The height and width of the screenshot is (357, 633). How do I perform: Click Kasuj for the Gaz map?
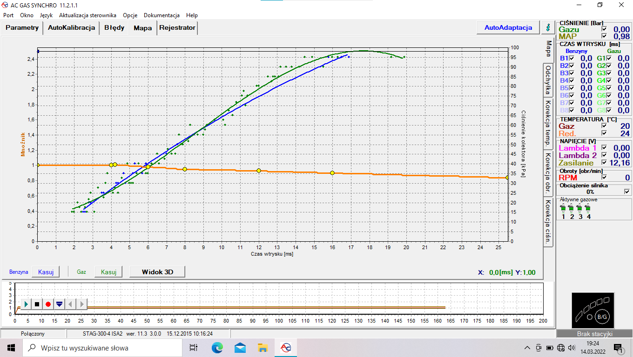point(108,272)
